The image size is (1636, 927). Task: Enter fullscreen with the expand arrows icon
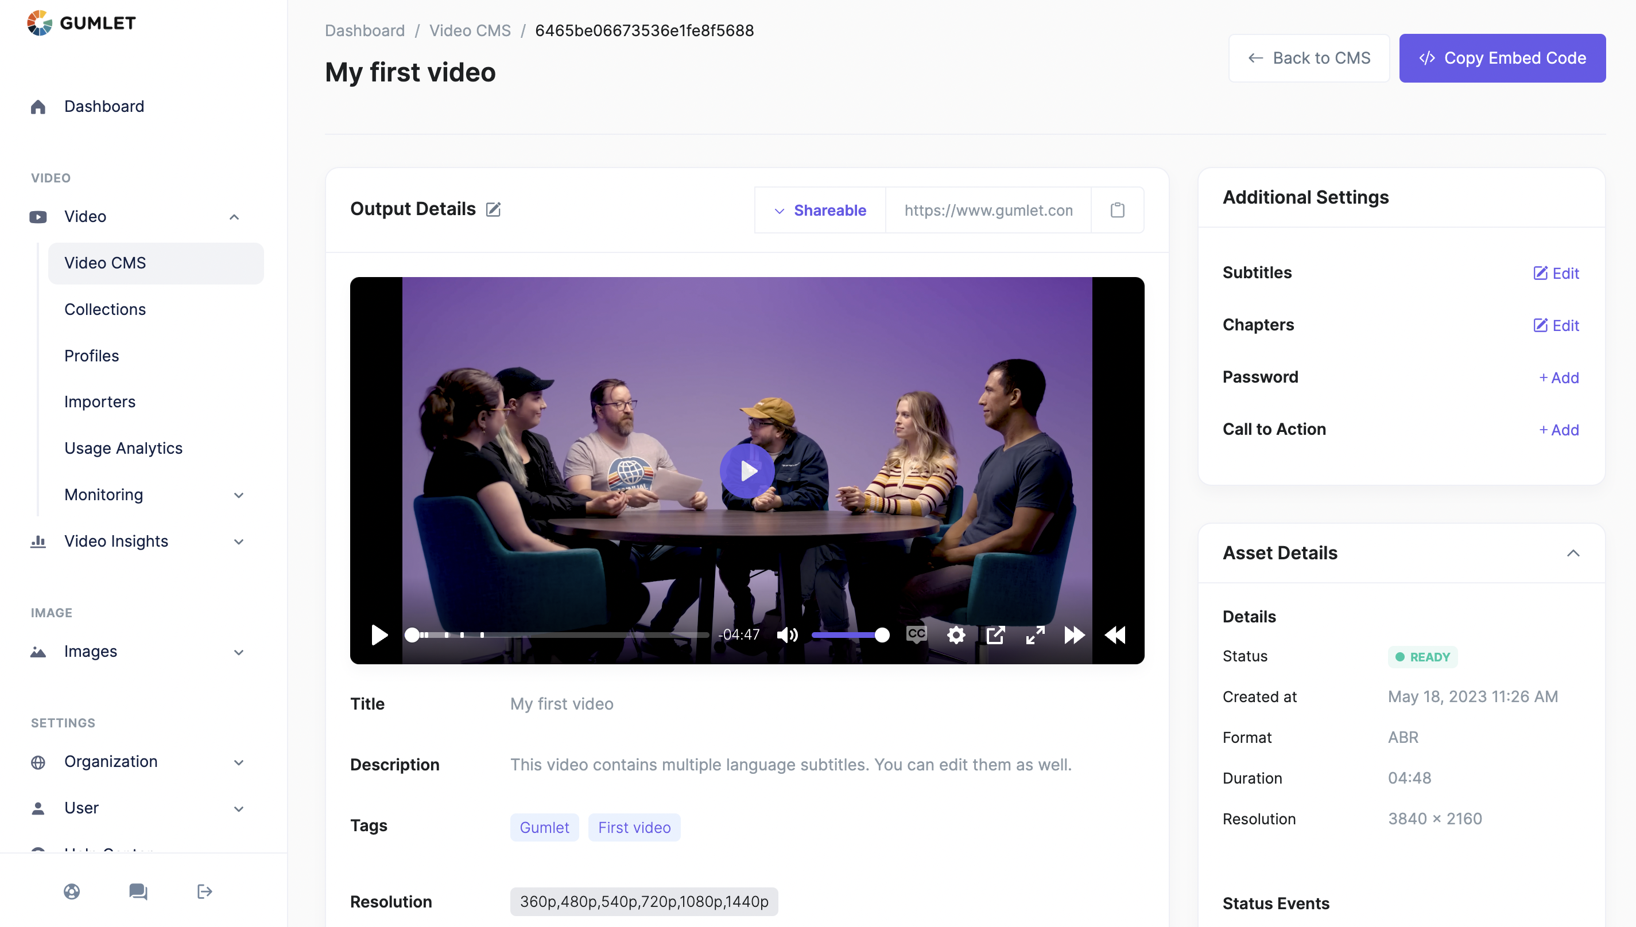tap(1035, 635)
